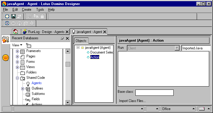Open the File menu
This screenshot has height=113, width=213.
click(5, 10)
